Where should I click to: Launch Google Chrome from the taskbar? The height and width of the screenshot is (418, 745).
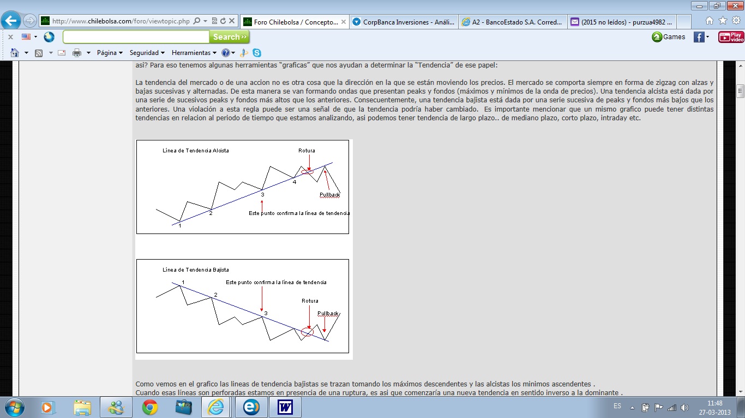(150, 407)
